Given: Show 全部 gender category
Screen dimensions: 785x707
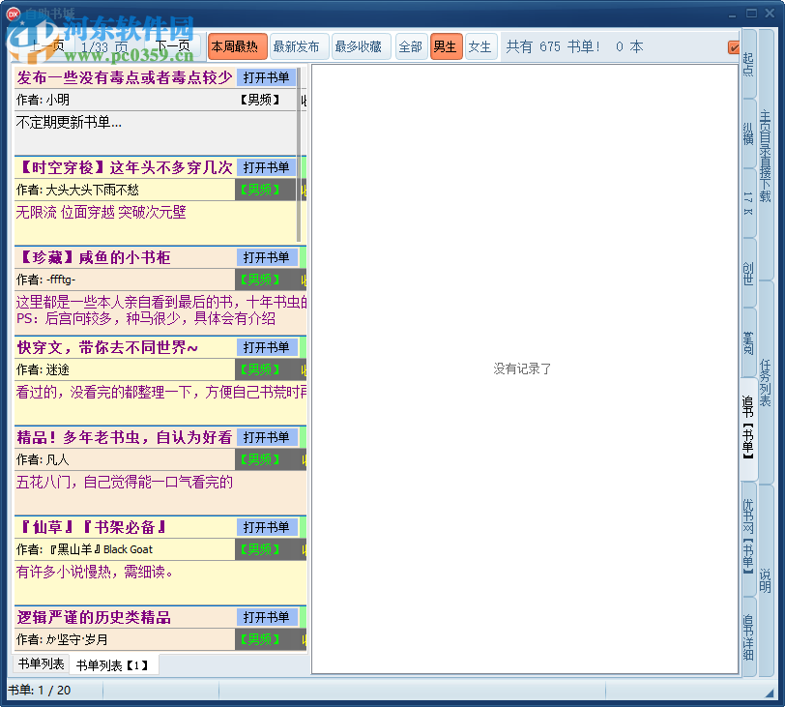Looking at the screenshot, I should 411,46.
